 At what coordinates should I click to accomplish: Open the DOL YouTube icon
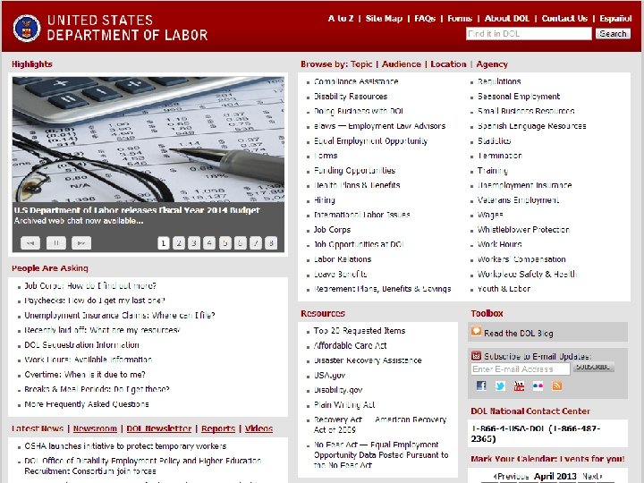point(519,386)
